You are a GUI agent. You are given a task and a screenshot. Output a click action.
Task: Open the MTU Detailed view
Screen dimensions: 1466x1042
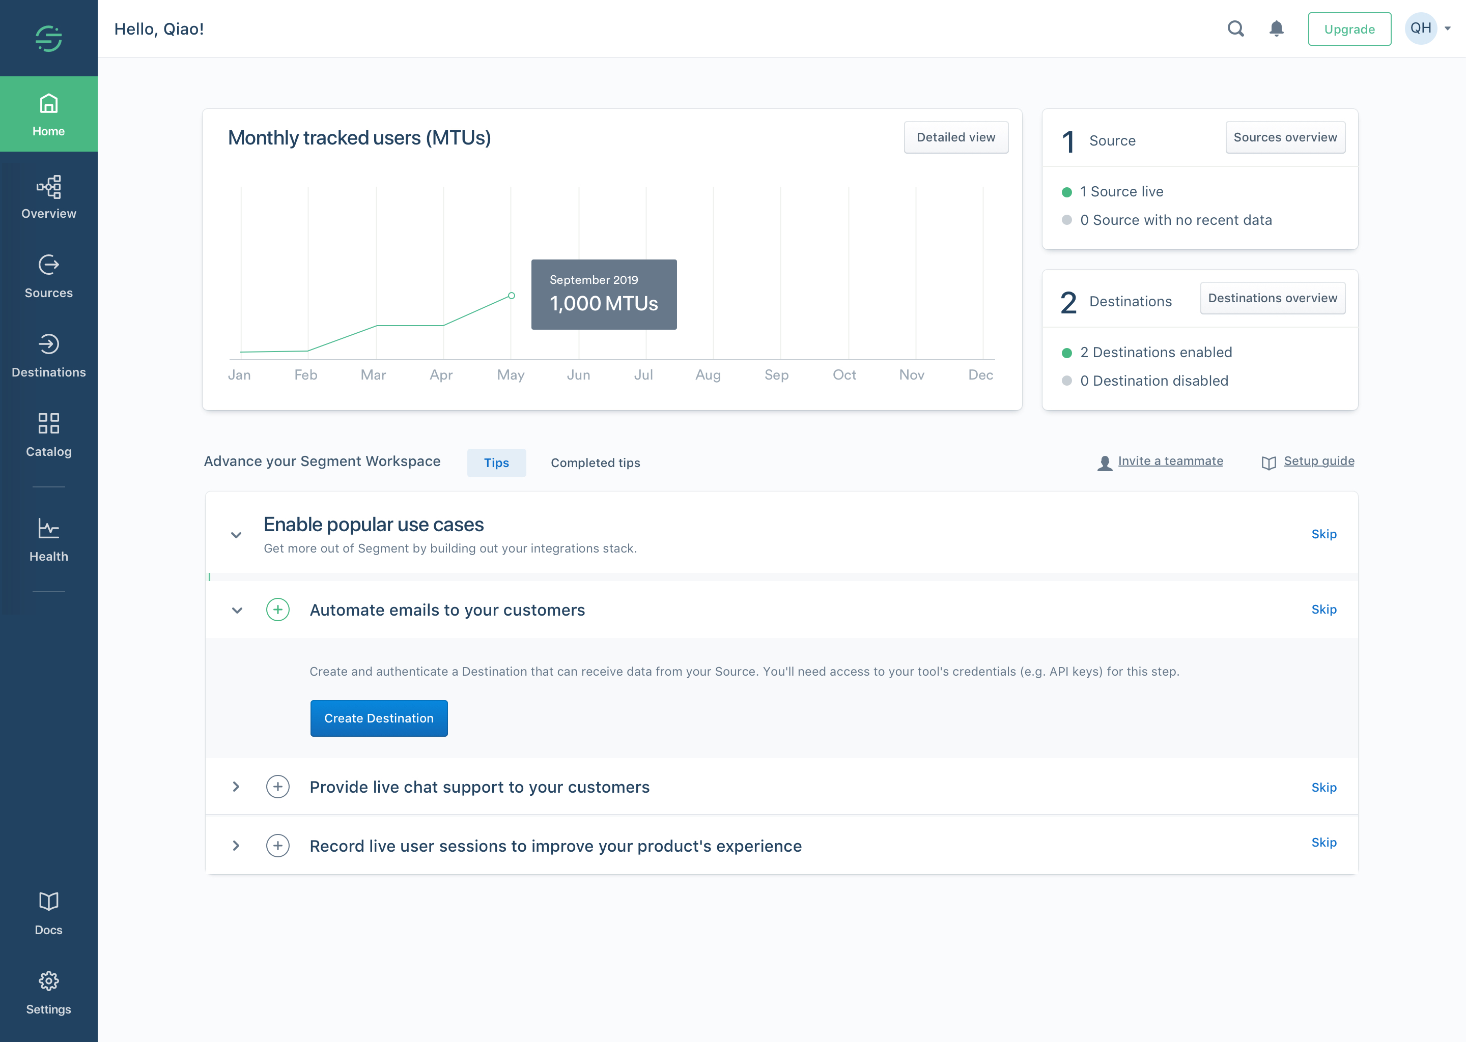[956, 137]
